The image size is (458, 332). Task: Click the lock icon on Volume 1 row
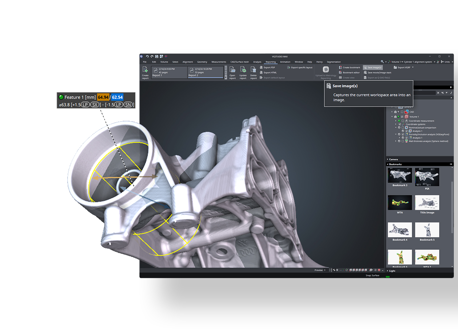point(395,117)
